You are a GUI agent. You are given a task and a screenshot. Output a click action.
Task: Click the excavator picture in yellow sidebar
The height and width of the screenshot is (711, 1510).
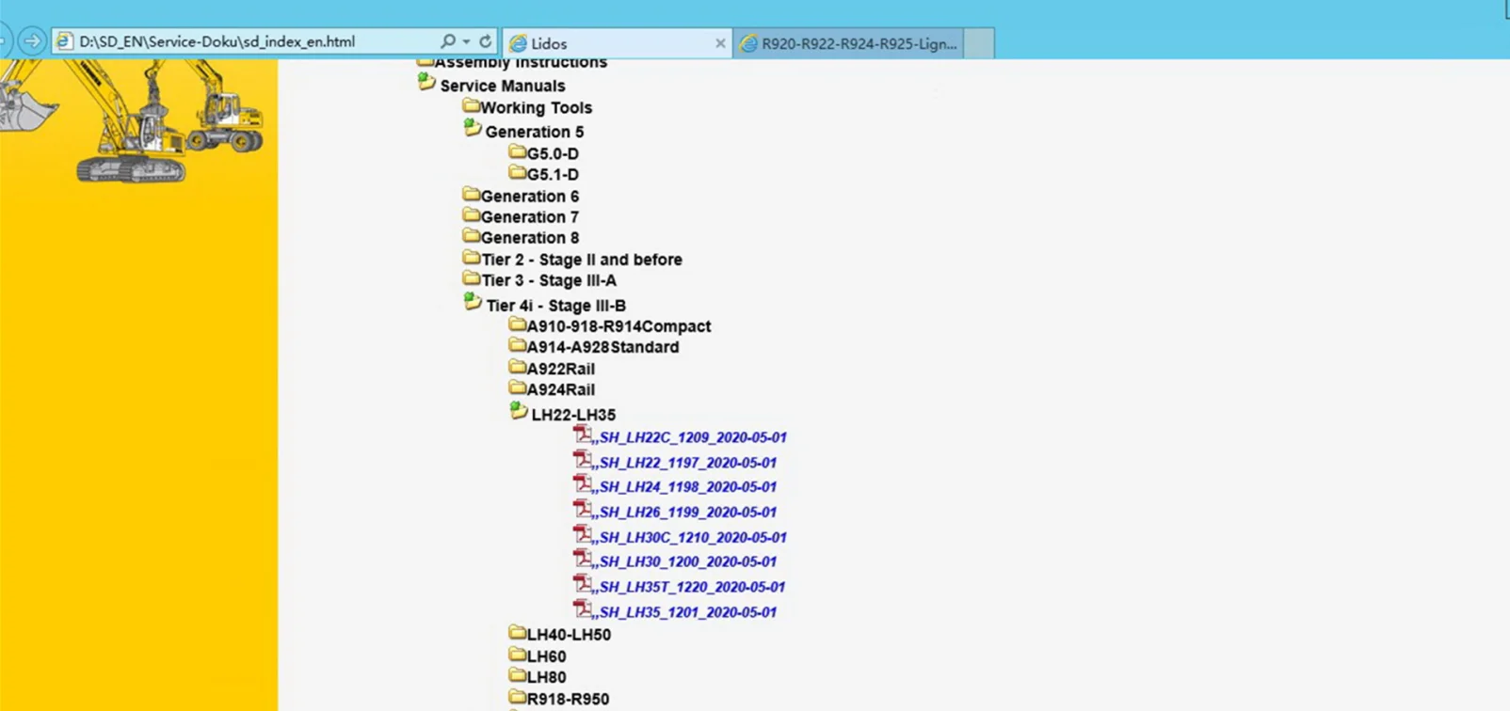(x=132, y=120)
